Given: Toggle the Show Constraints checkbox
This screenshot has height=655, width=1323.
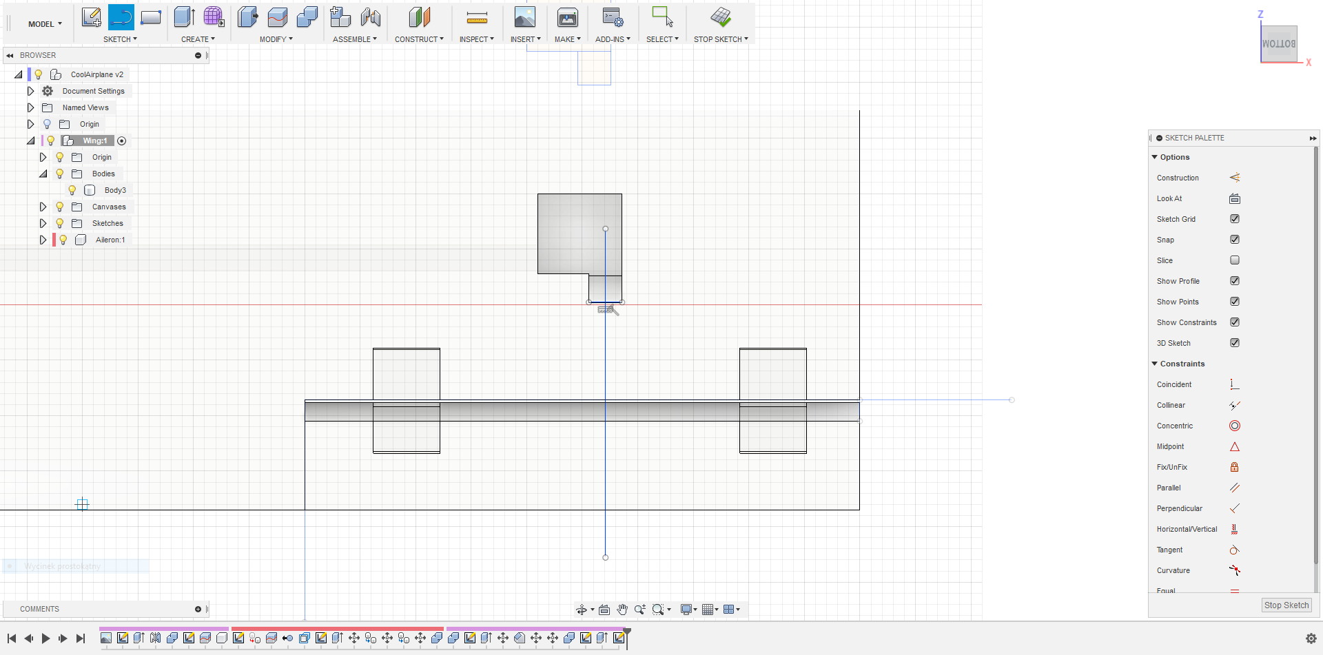Looking at the screenshot, I should 1235,322.
